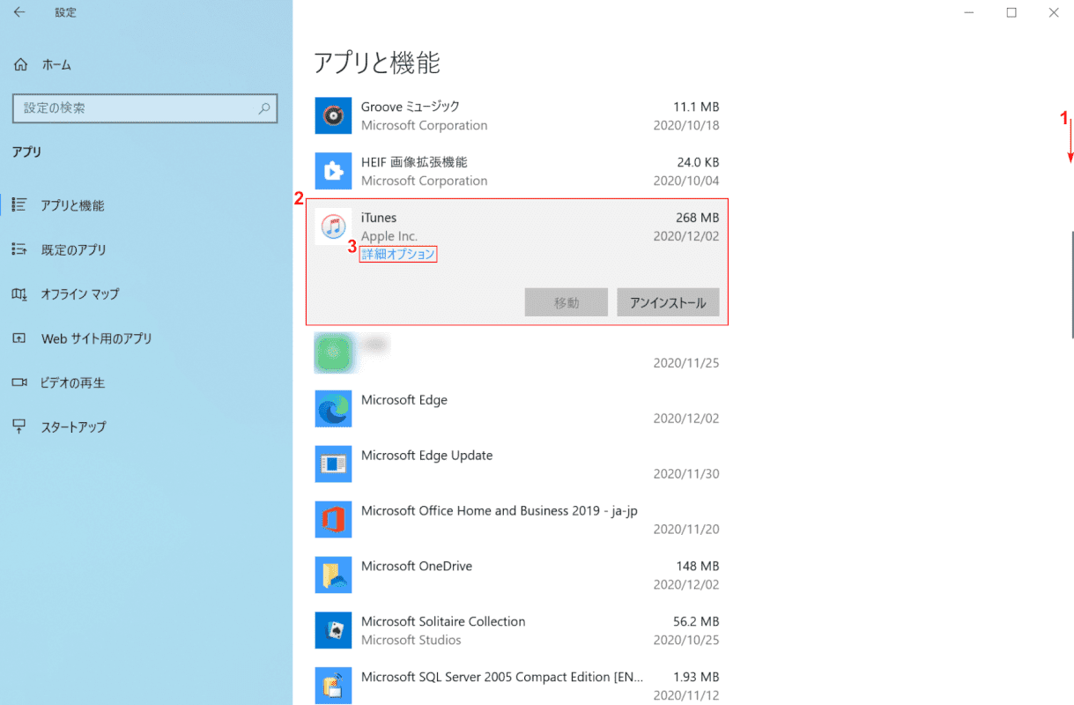
Task: Click OneDrive 148 MB size value
Action: 696,567
